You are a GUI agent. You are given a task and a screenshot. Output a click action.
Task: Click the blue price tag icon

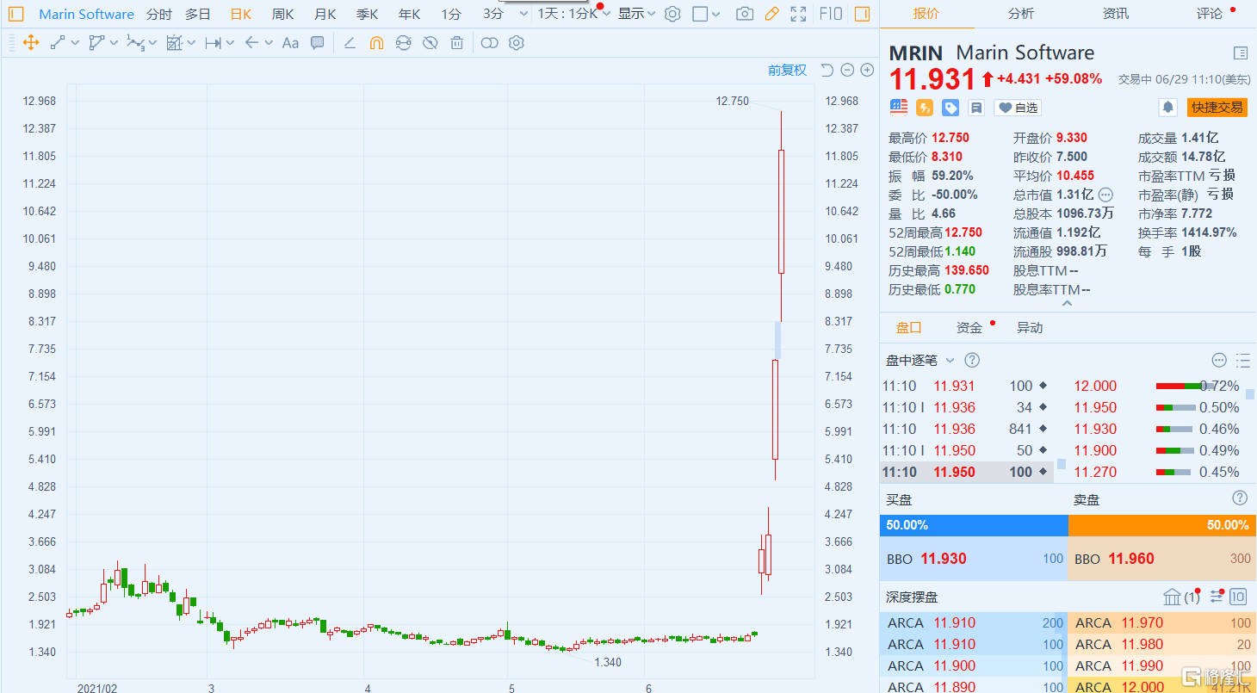[x=950, y=108]
